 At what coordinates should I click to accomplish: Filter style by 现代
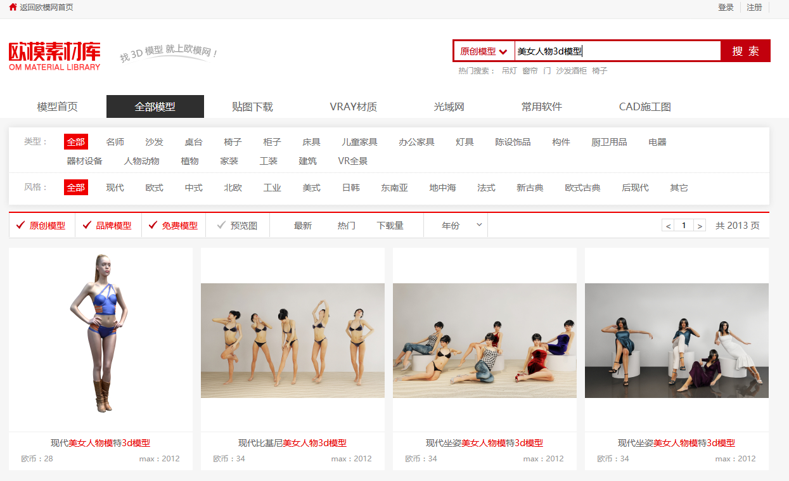tap(115, 188)
